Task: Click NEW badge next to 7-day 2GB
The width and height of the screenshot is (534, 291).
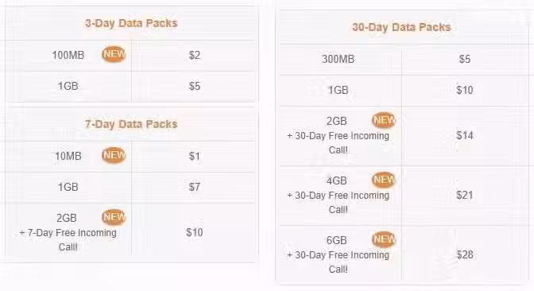Action: pyautogui.click(x=114, y=217)
